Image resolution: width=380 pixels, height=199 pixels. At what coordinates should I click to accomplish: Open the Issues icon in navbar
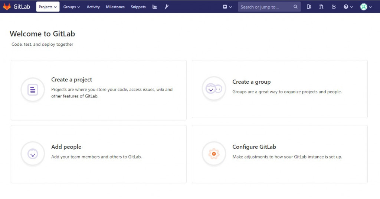[x=309, y=7]
